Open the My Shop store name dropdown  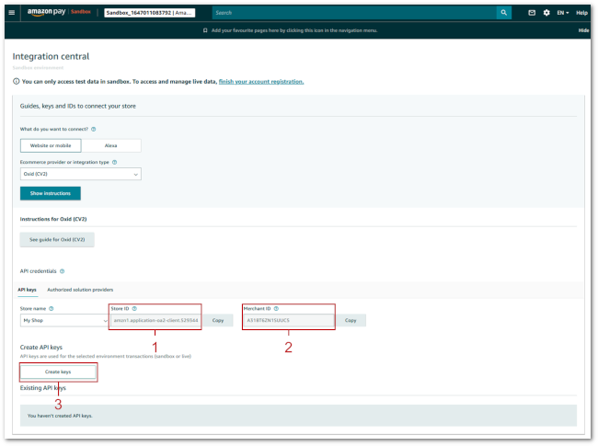pyautogui.click(x=64, y=320)
